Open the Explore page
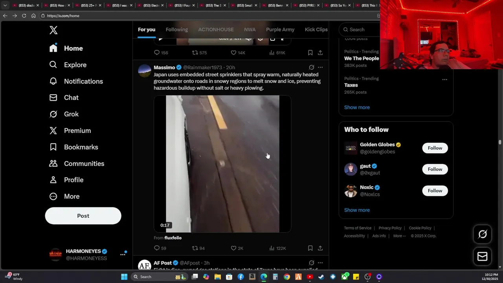This screenshot has height=283, width=503. coord(68,65)
